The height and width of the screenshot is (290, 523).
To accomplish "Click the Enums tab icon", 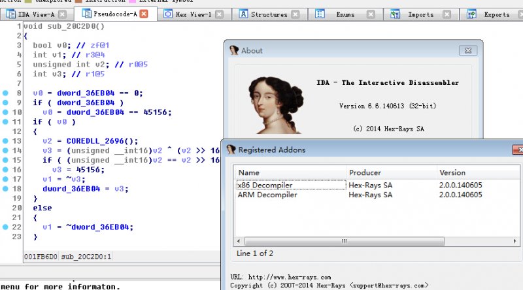I will [x=320, y=14].
